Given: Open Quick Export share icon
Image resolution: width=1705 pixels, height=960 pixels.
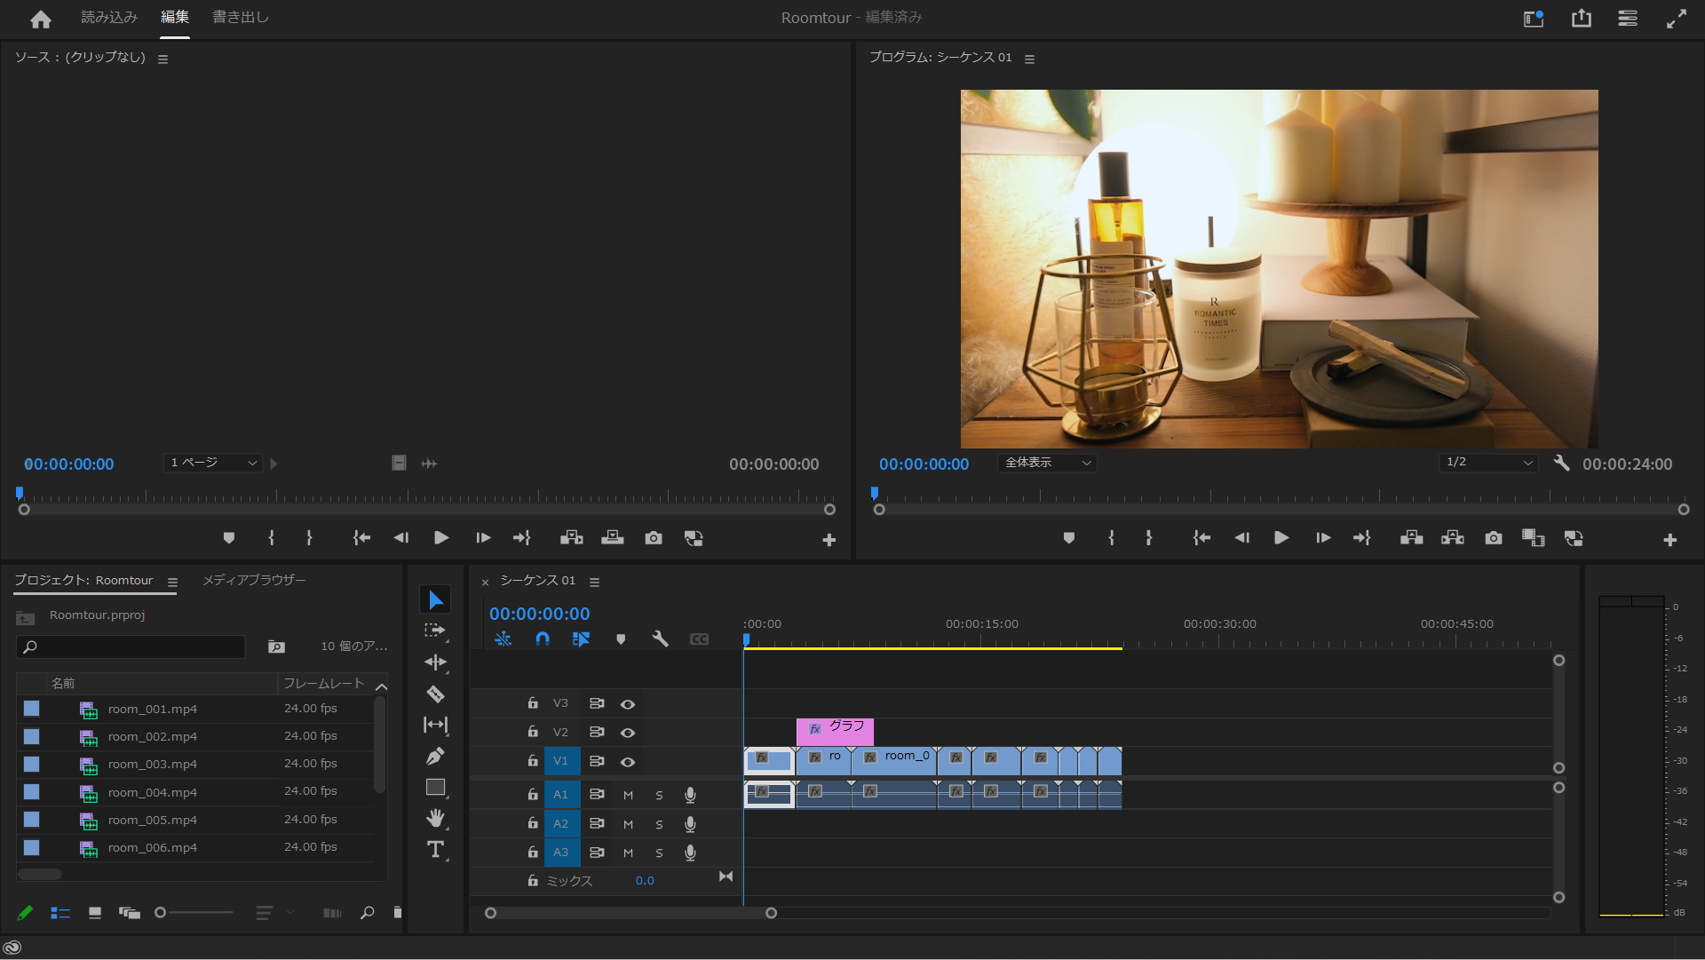Looking at the screenshot, I should coord(1582,19).
